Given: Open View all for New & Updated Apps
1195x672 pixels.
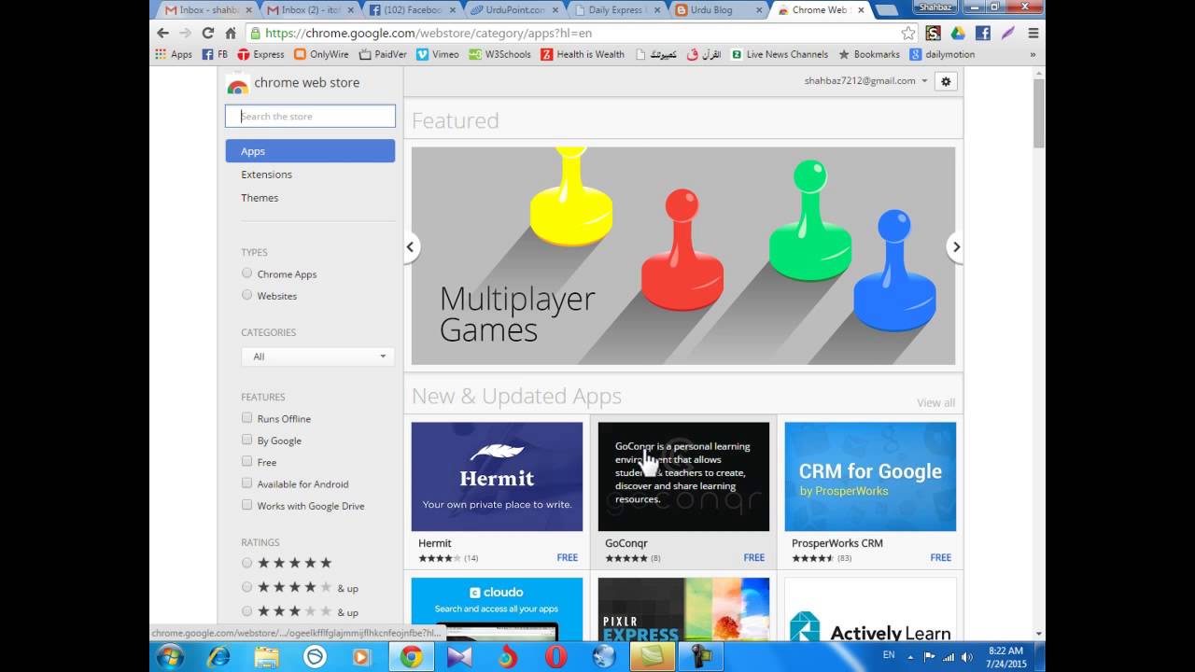Looking at the screenshot, I should [x=935, y=403].
